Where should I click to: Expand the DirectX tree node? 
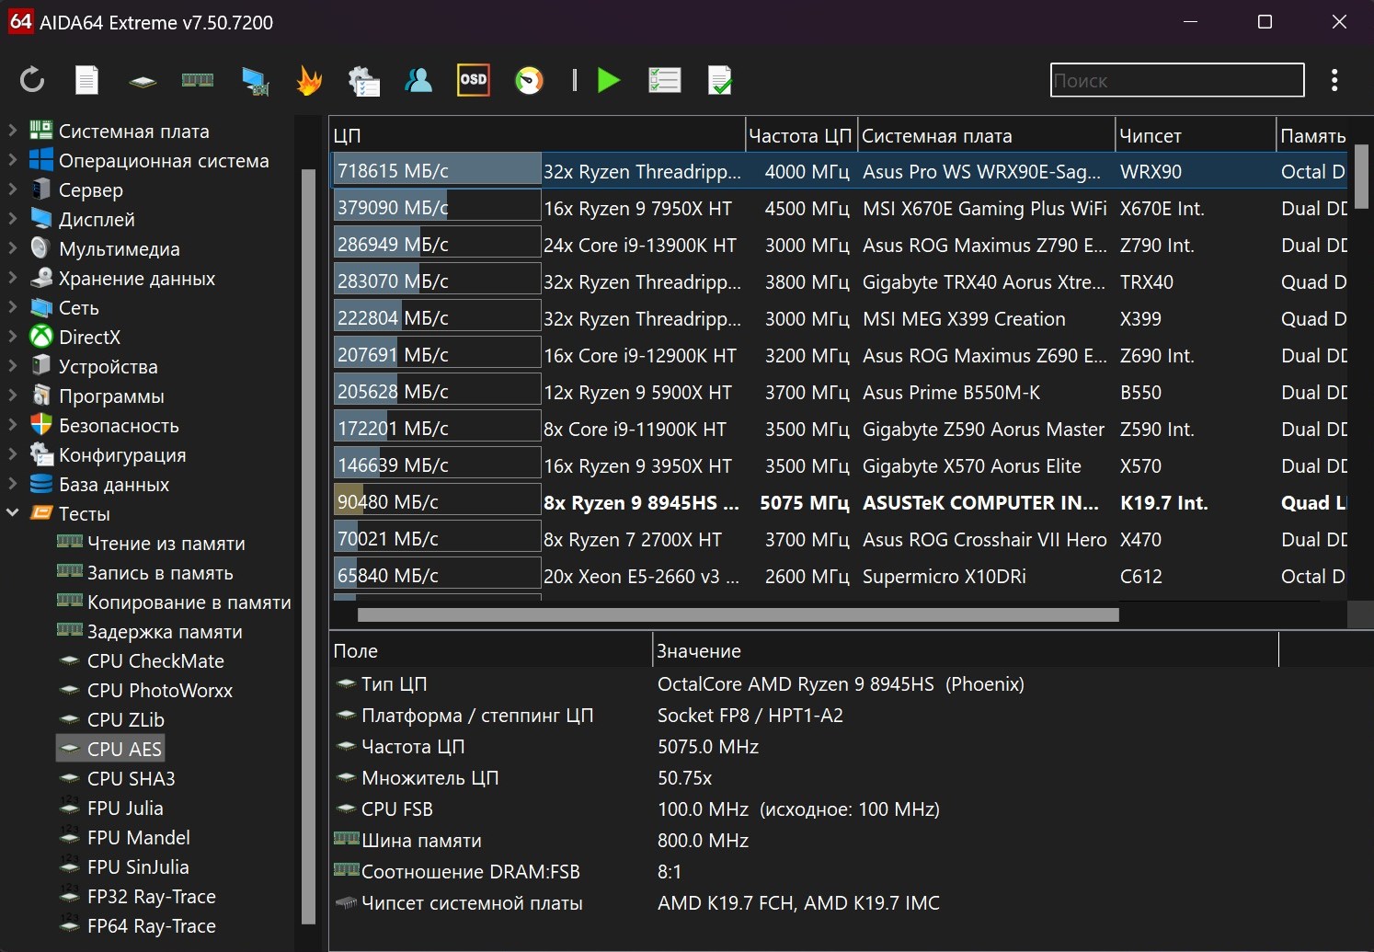click(x=13, y=337)
